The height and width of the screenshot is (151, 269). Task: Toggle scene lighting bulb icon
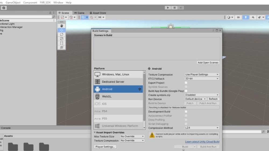[x=246, y=17]
